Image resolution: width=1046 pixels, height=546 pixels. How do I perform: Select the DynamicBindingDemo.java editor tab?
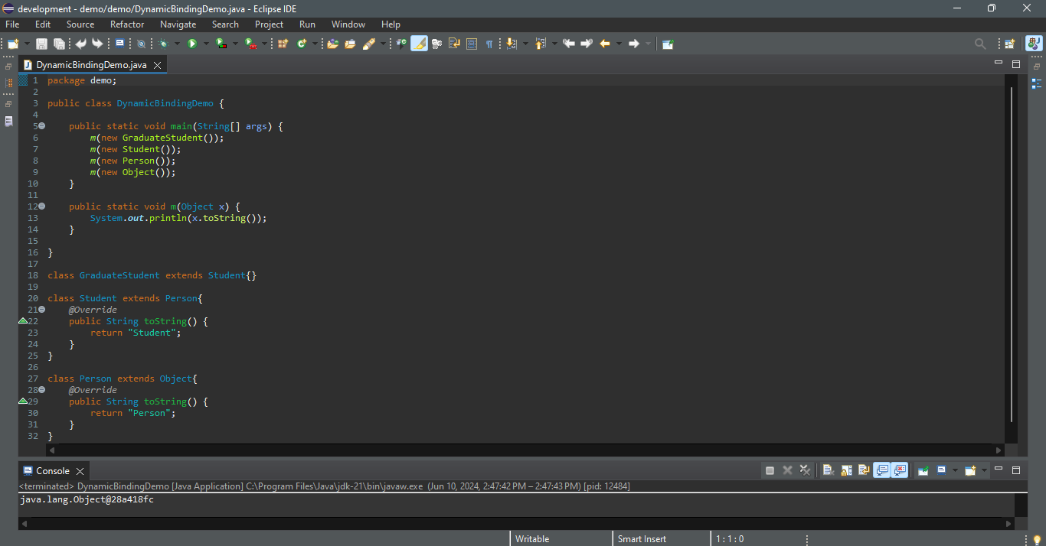[91, 65]
